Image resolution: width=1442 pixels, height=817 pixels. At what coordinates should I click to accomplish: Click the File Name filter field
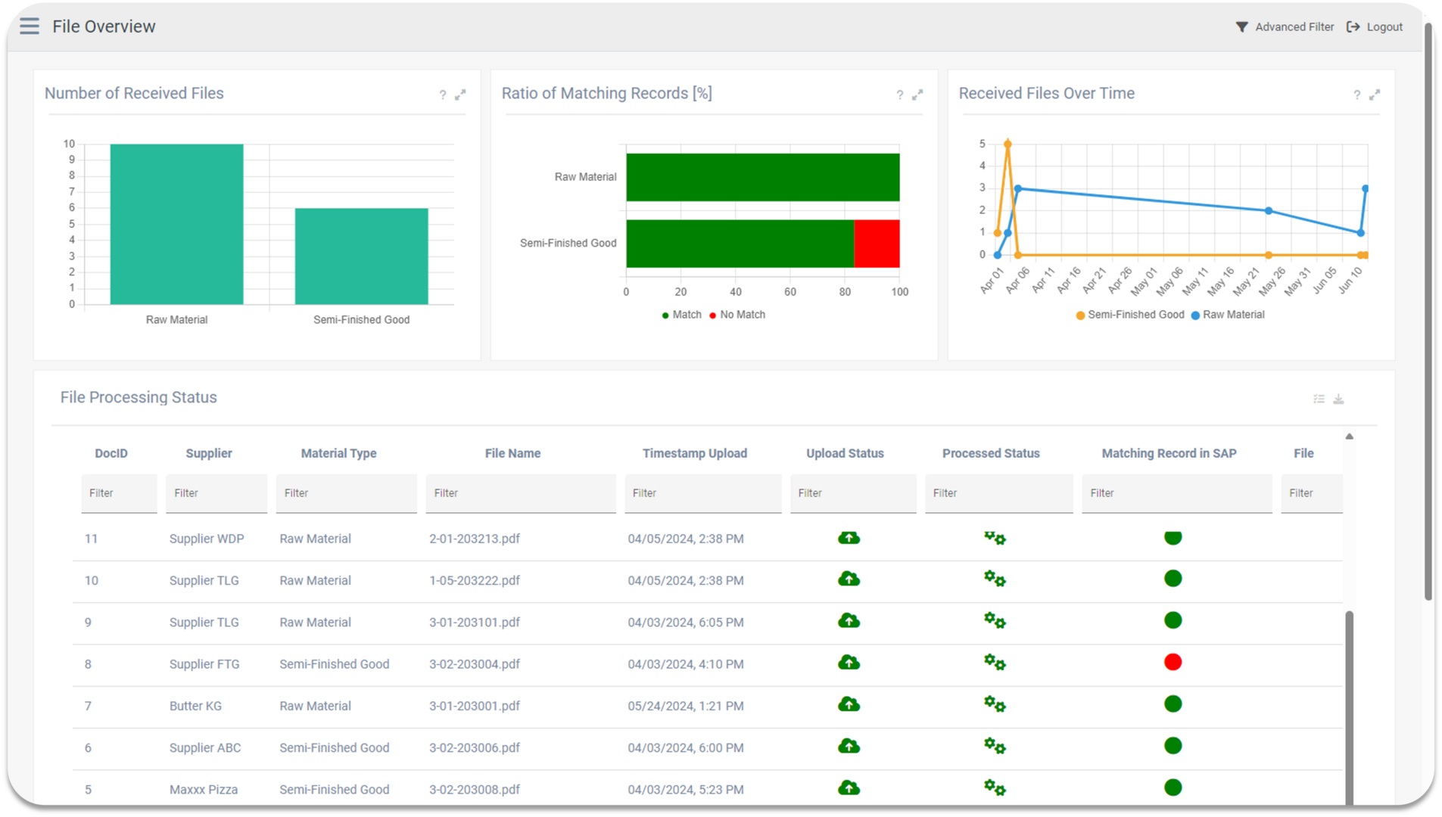[x=520, y=493]
